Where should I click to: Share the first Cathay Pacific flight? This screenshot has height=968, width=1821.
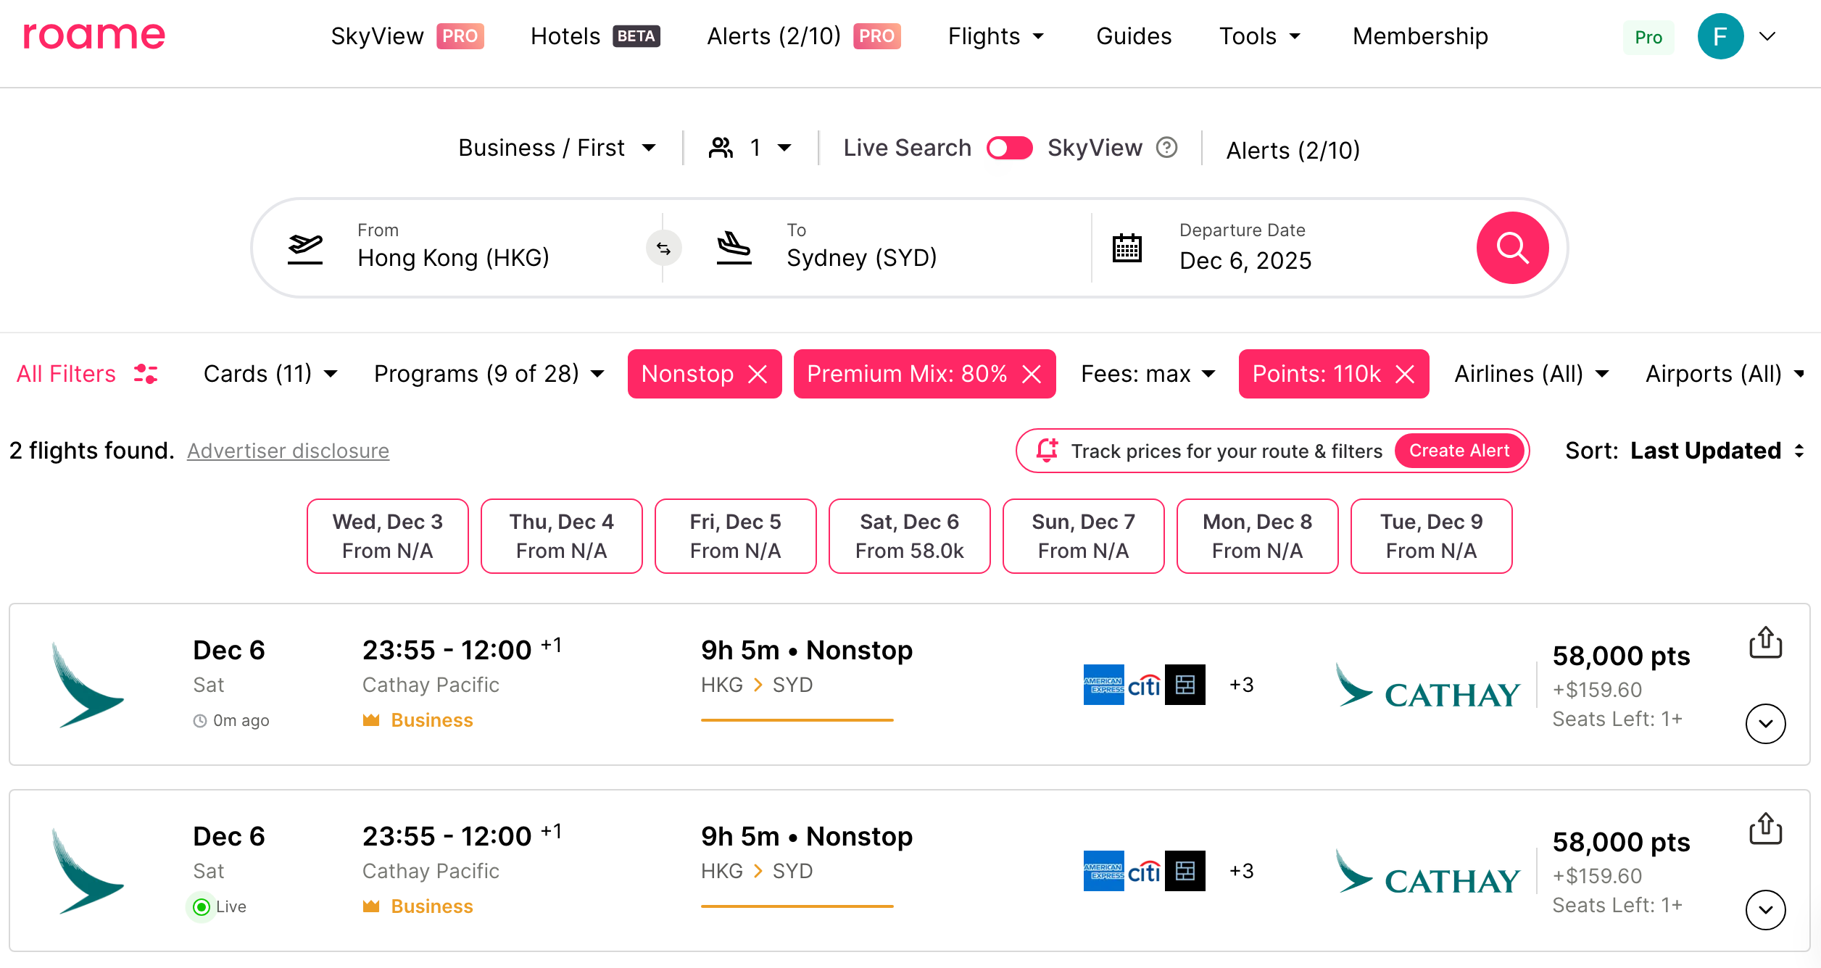pos(1765,643)
